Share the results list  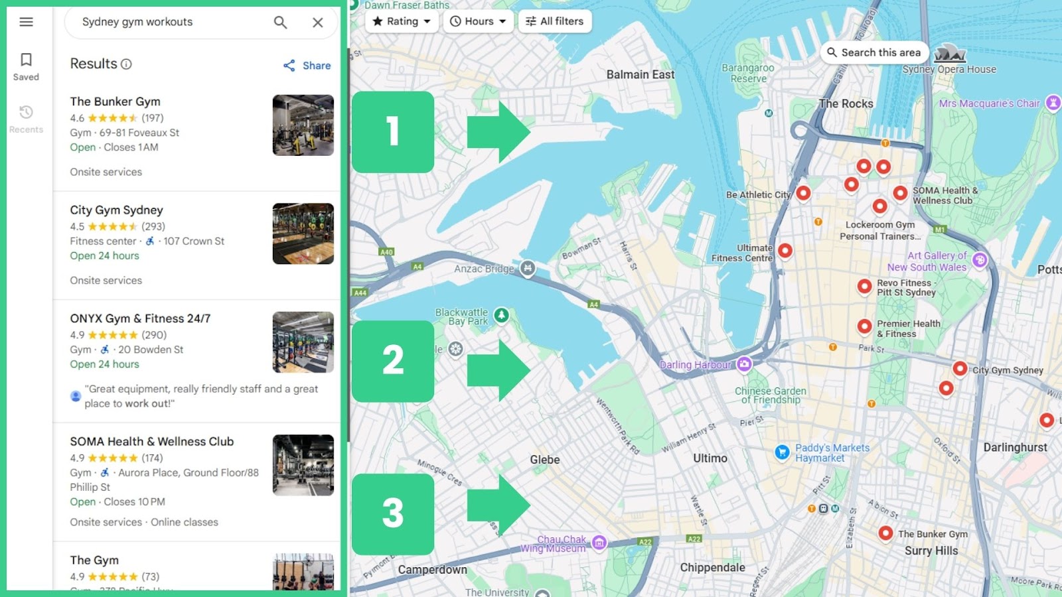pyautogui.click(x=307, y=66)
